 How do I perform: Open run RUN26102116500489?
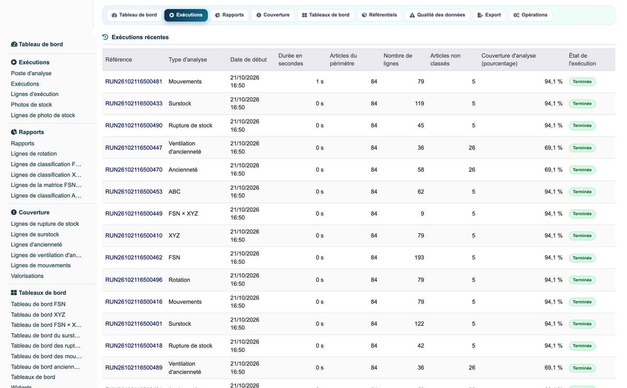point(134,368)
